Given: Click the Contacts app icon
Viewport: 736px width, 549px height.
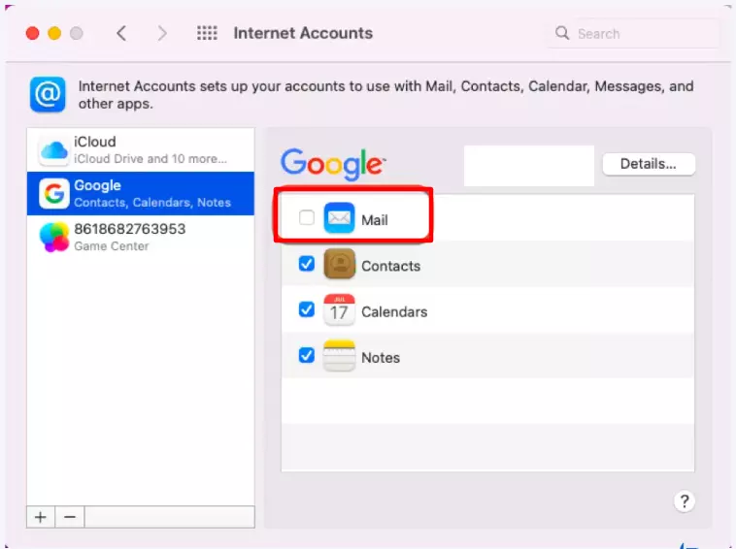Looking at the screenshot, I should [339, 264].
